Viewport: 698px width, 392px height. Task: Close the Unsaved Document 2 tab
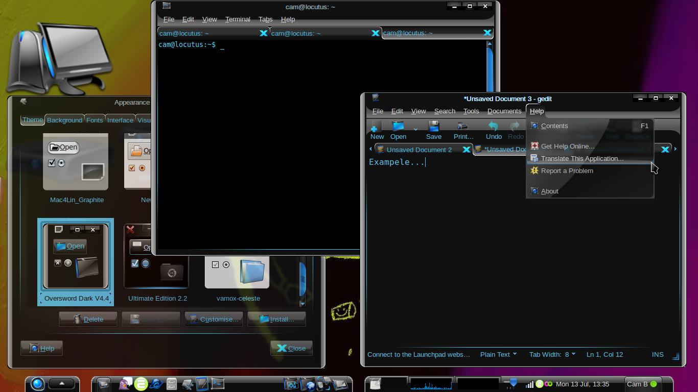[x=466, y=150]
